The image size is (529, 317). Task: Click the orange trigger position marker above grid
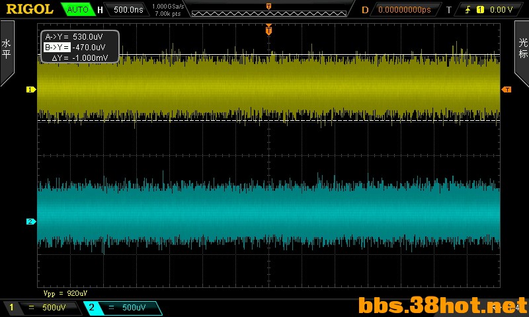[x=268, y=30]
